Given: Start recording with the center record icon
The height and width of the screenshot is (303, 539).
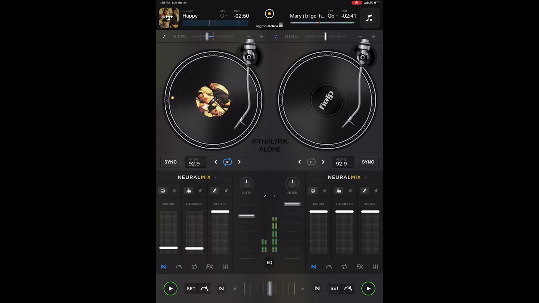Looking at the screenshot, I should pyautogui.click(x=269, y=14).
